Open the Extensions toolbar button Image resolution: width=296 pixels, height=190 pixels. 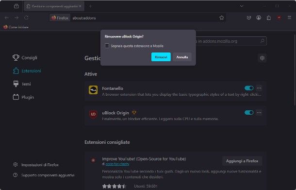pyautogui.click(x=269, y=18)
